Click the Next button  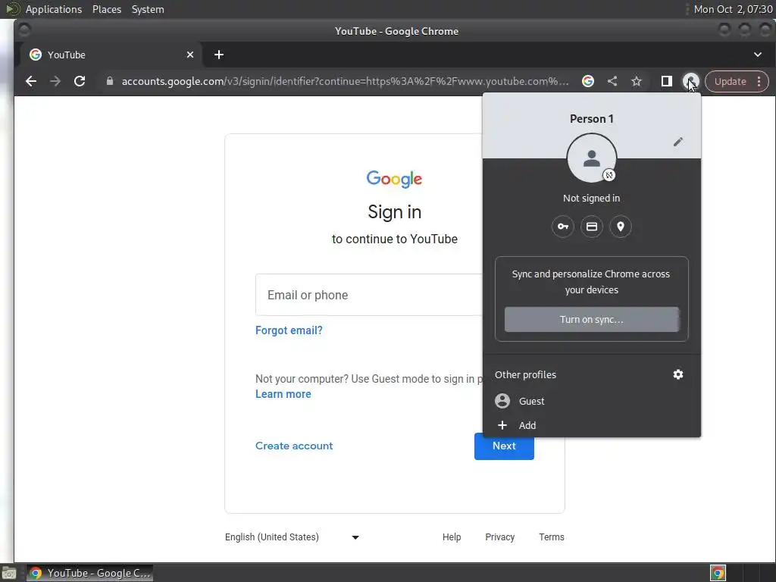[504, 446]
